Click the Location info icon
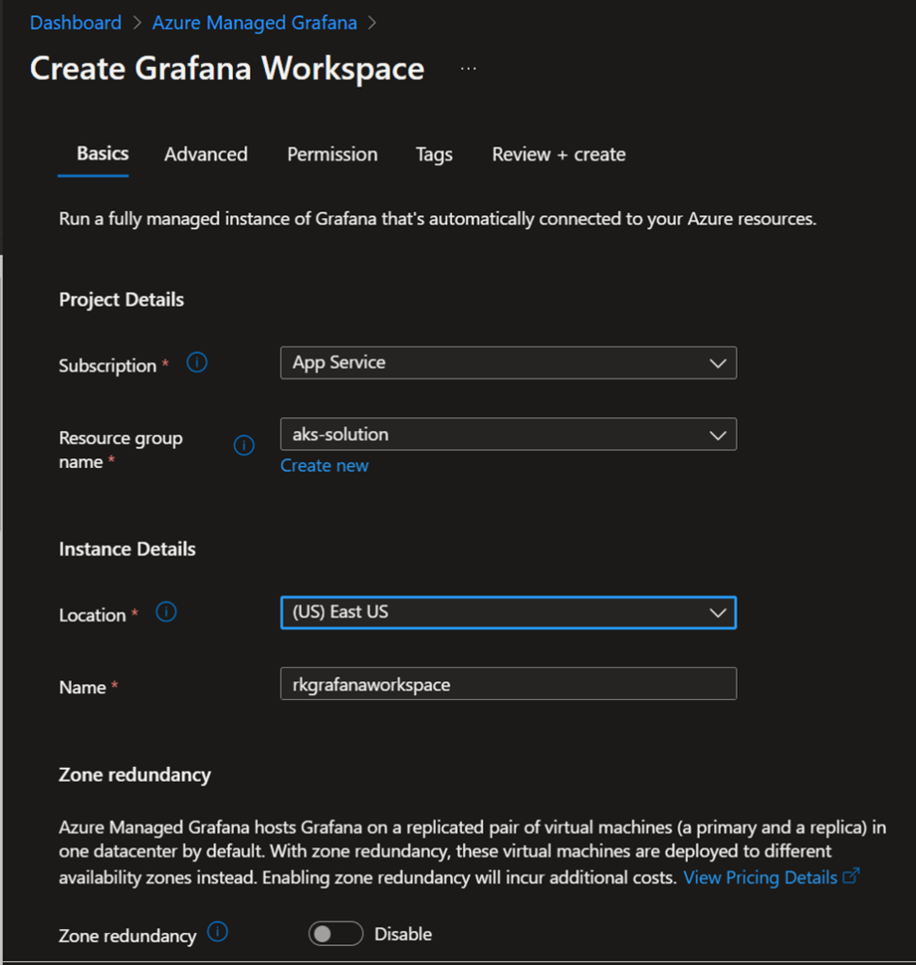This screenshot has height=965, width=916. pos(166,612)
